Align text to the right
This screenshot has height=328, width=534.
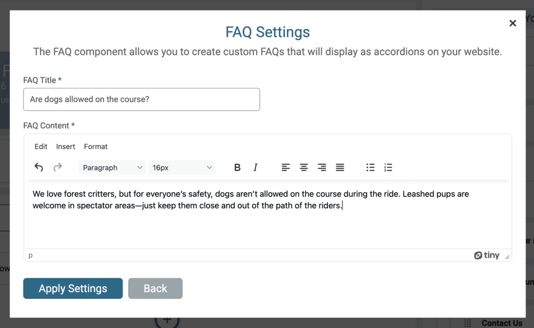point(322,167)
